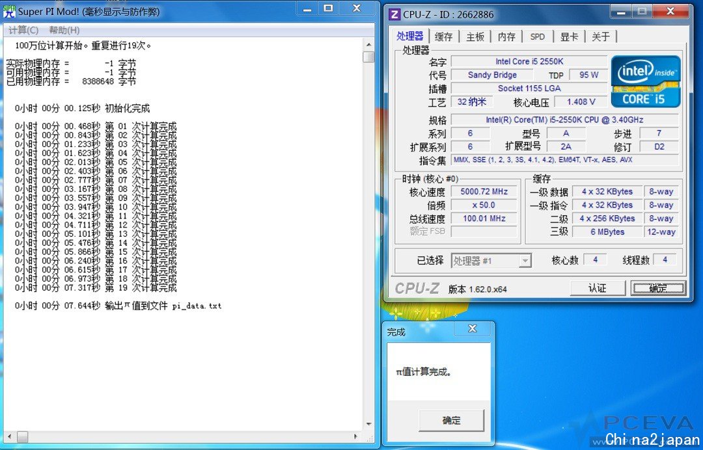The width and height of the screenshot is (703, 450).
Task: Switch to the 主板 tab in CPU-Z
Action: [x=475, y=36]
